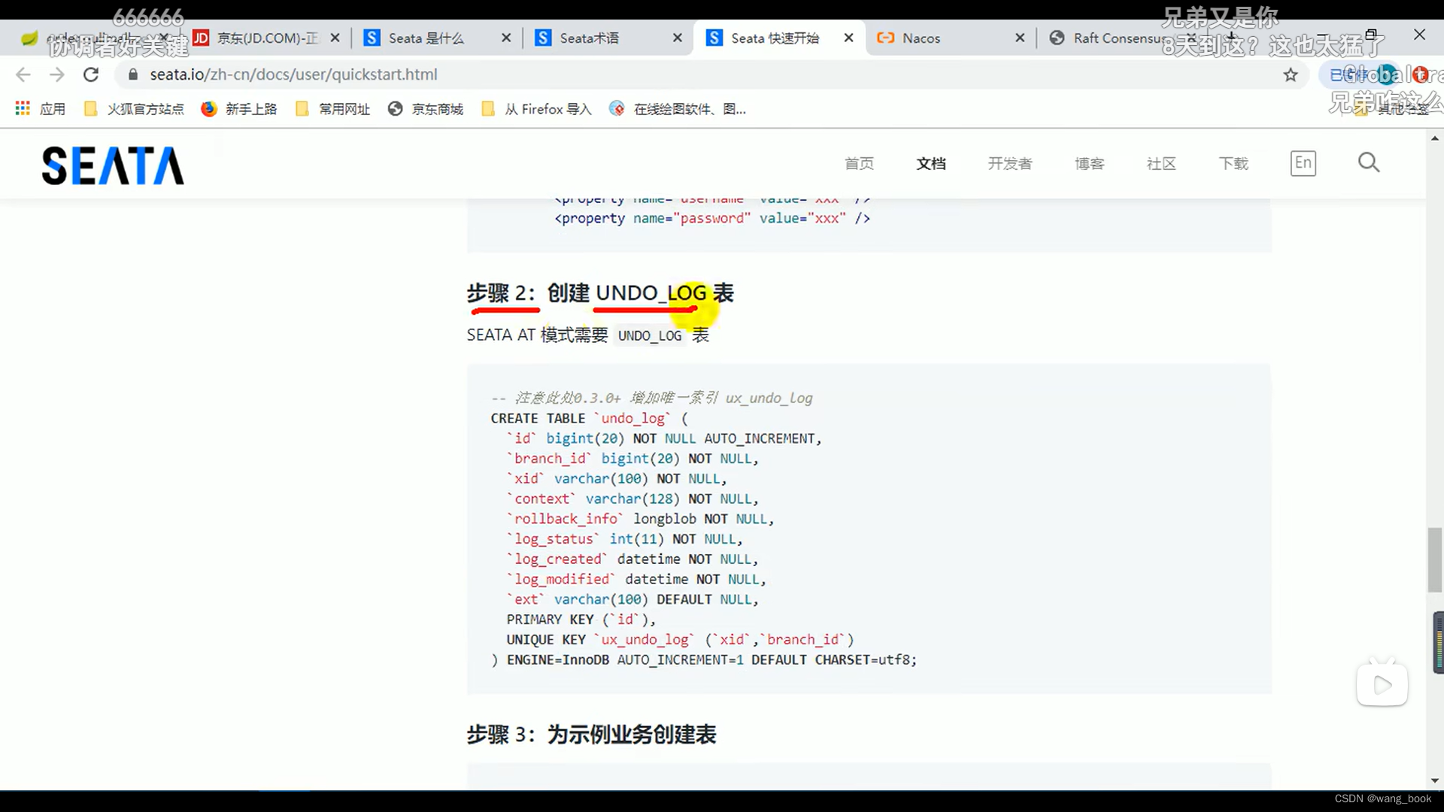Open the 常用网址 bookmark folder
The height and width of the screenshot is (812, 1444).
pos(332,109)
